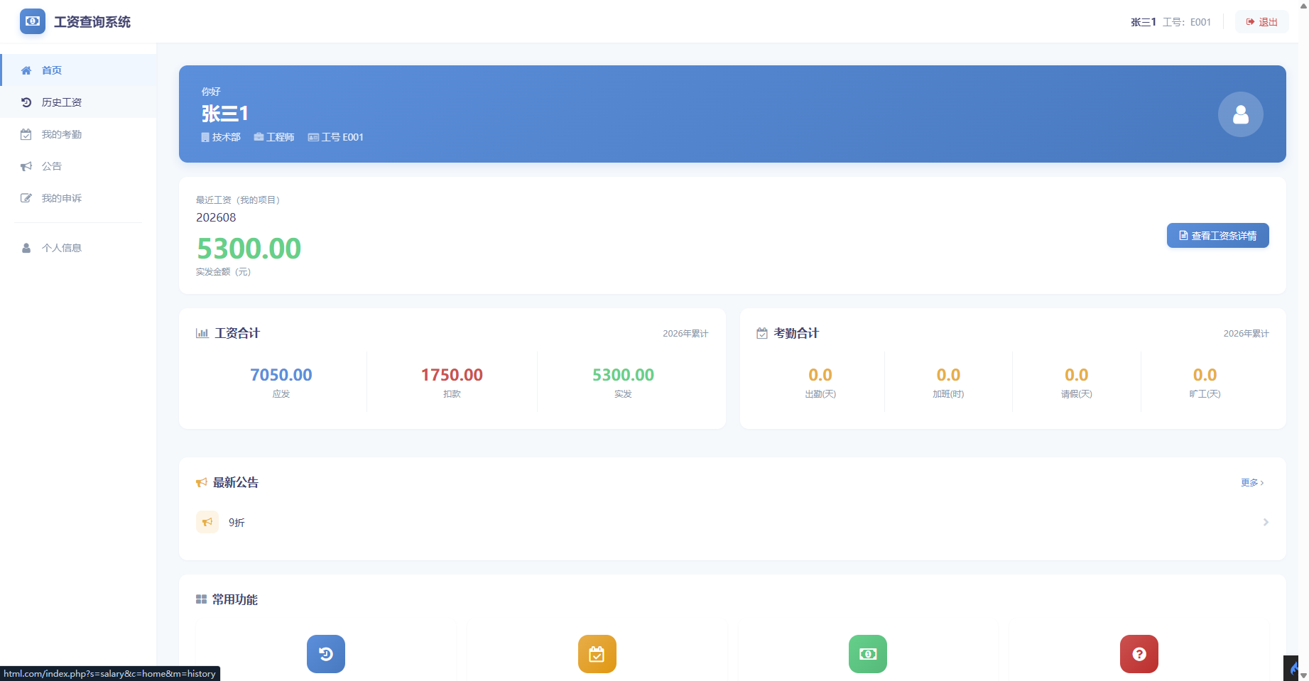This screenshot has width=1309, height=681.
Task: Click the history clock icon beside 历史工资
Action: click(26, 102)
